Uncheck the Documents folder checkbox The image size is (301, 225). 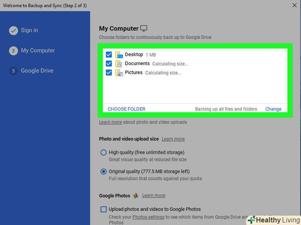tap(109, 63)
